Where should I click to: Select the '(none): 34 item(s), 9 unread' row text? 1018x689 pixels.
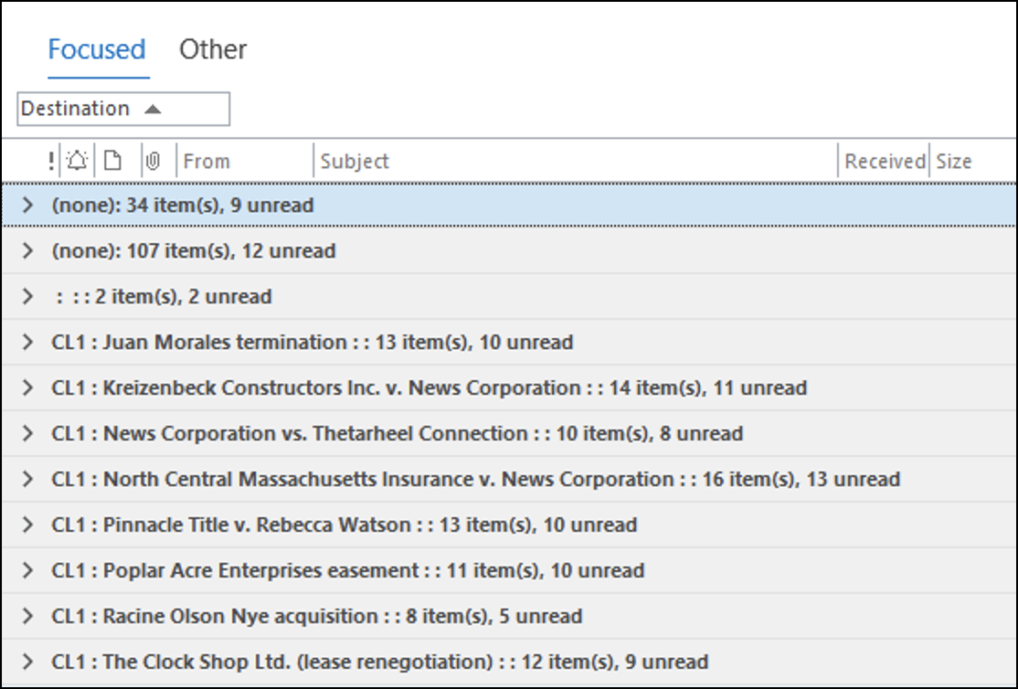(x=183, y=206)
